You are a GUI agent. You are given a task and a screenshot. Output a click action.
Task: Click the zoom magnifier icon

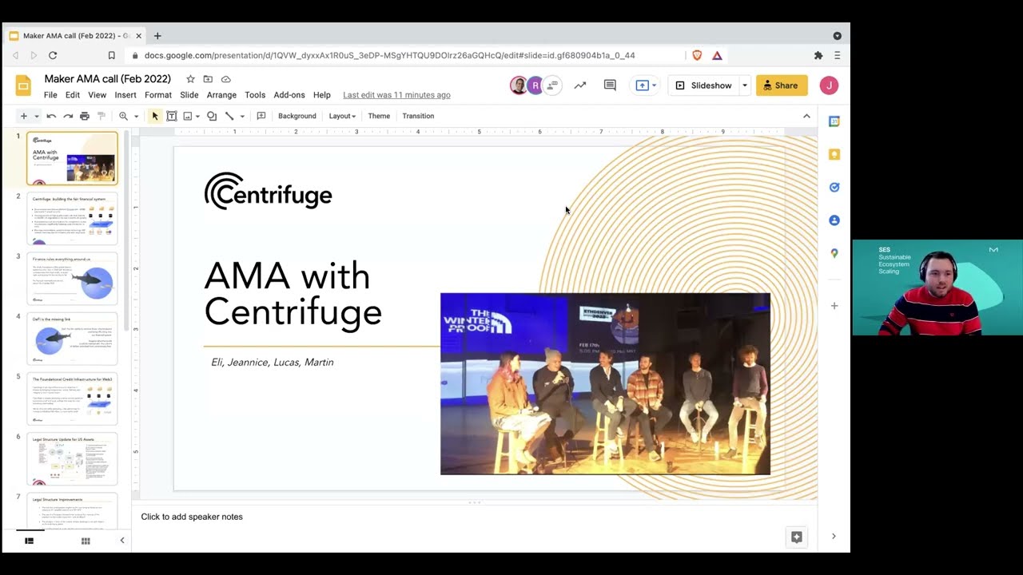pyautogui.click(x=123, y=116)
